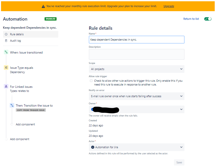Screen dimensions: 216x168
Task: Click the Description text area
Action: coord(137,54)
